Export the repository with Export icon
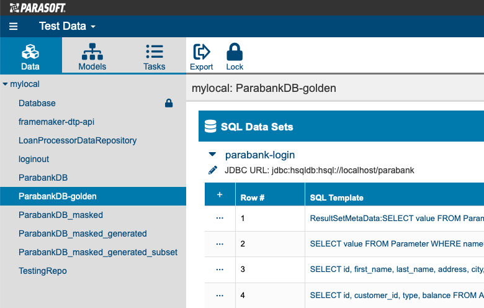The image size is (484, 308). pos(201,57)
